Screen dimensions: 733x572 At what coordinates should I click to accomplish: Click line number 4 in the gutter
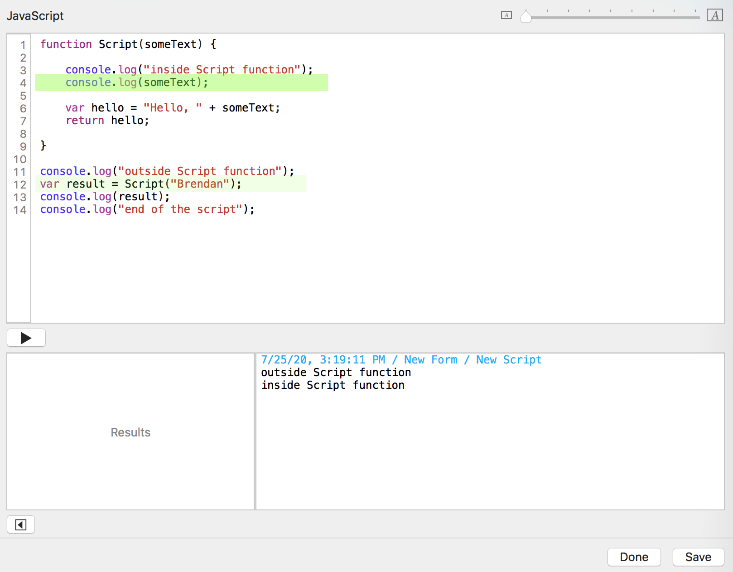pos(23,83)
